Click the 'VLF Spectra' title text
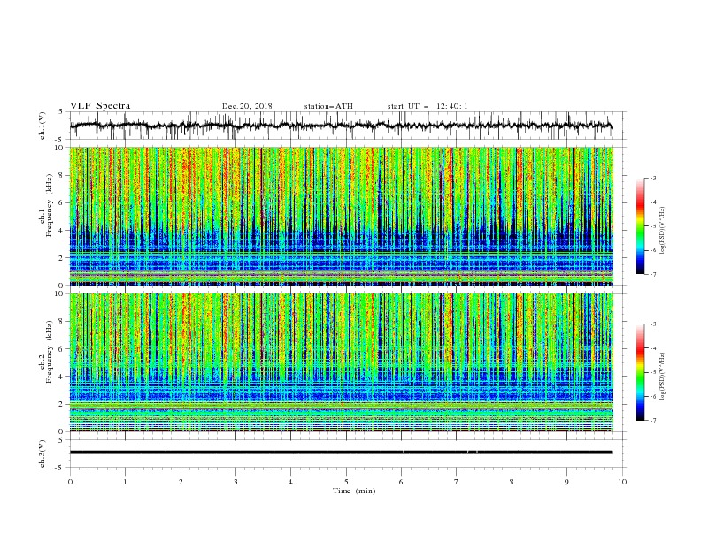 click(x=100, y=106)
